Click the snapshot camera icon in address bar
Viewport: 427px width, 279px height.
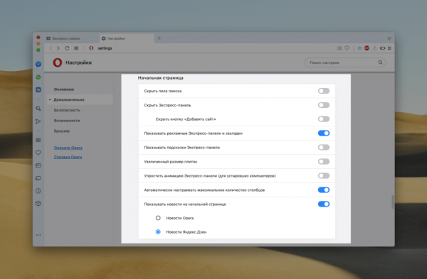[x=339, y=48]
